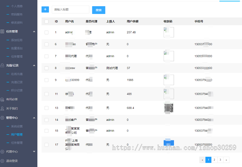Click the 手机号 column header
Image resolution: width=242 pixels, height=167 pixels.
[x=199, y=21]
